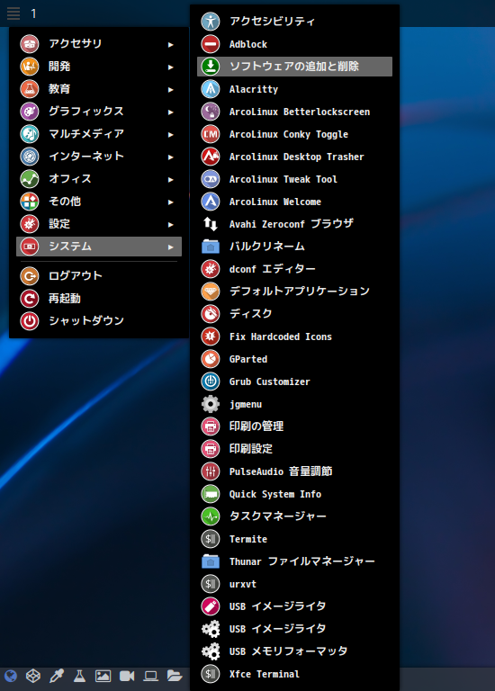Open Arcolinux Desktop Trasher icon
Screen dimensions: 495x691
tap(211, 157)
